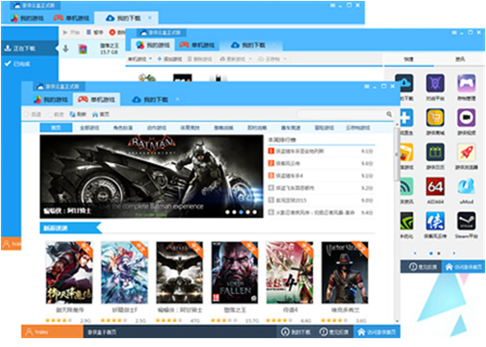Switch to the 单机游戏 tab in front window

tap(97, 100)
